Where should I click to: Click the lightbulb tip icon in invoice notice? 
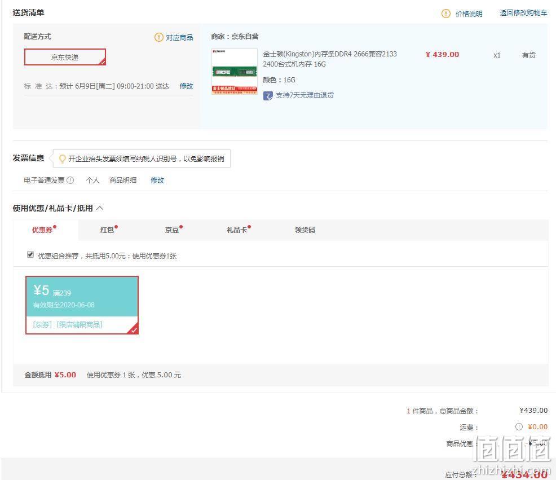62,158
